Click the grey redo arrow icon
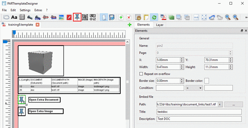Viewport: 248px width, 128px height. [220, 17]
